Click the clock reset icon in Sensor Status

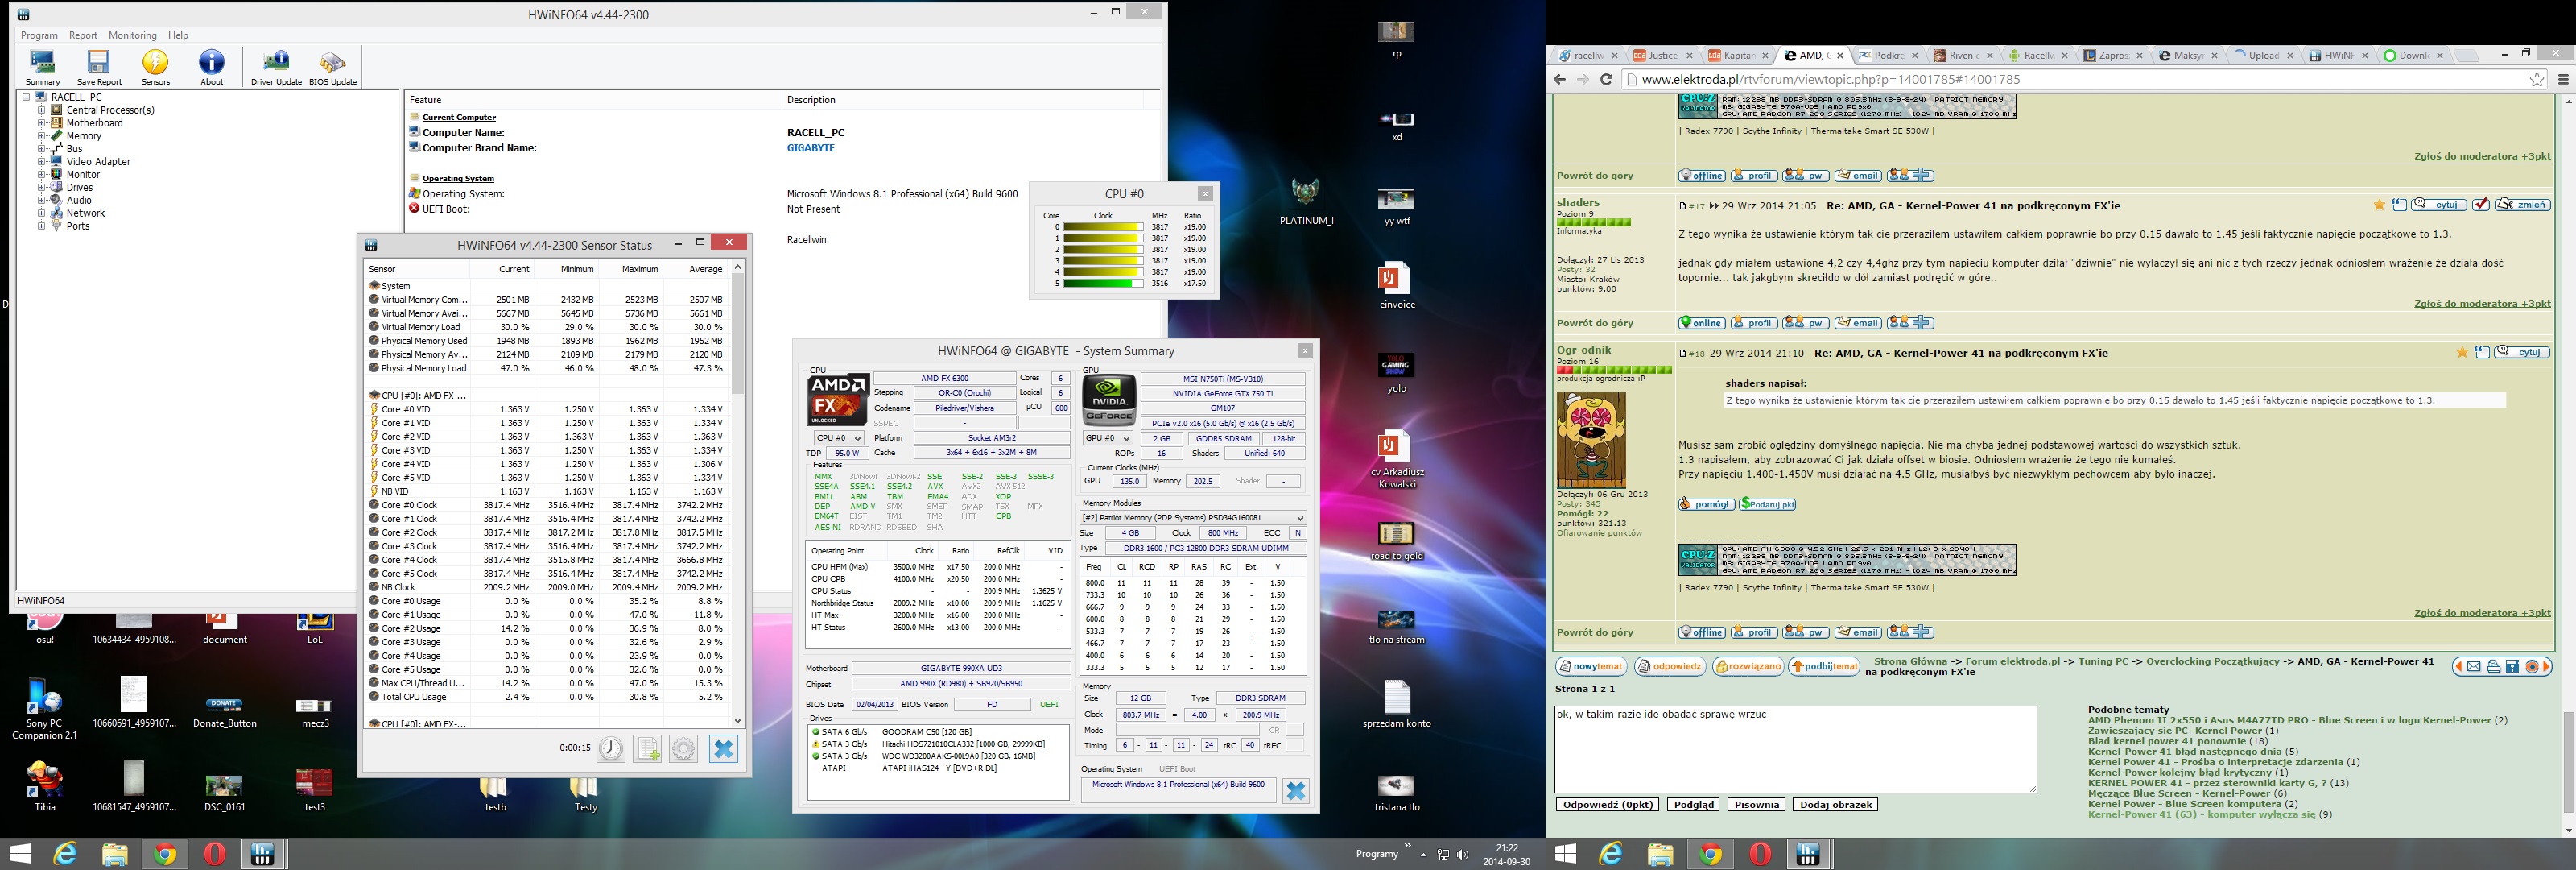coord(611,748)
